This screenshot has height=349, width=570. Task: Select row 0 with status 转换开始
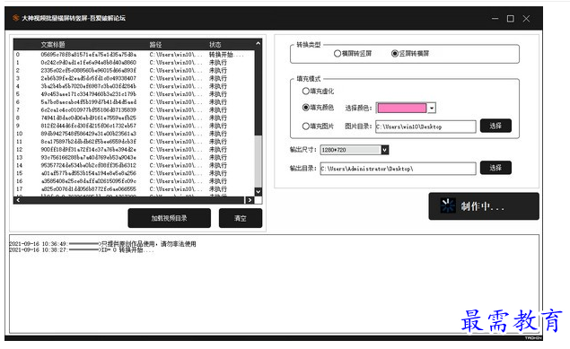pos(134,55)
